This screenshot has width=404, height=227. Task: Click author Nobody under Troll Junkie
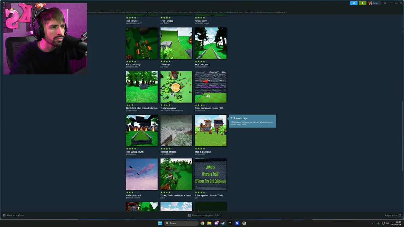click(x=133, y=154)
